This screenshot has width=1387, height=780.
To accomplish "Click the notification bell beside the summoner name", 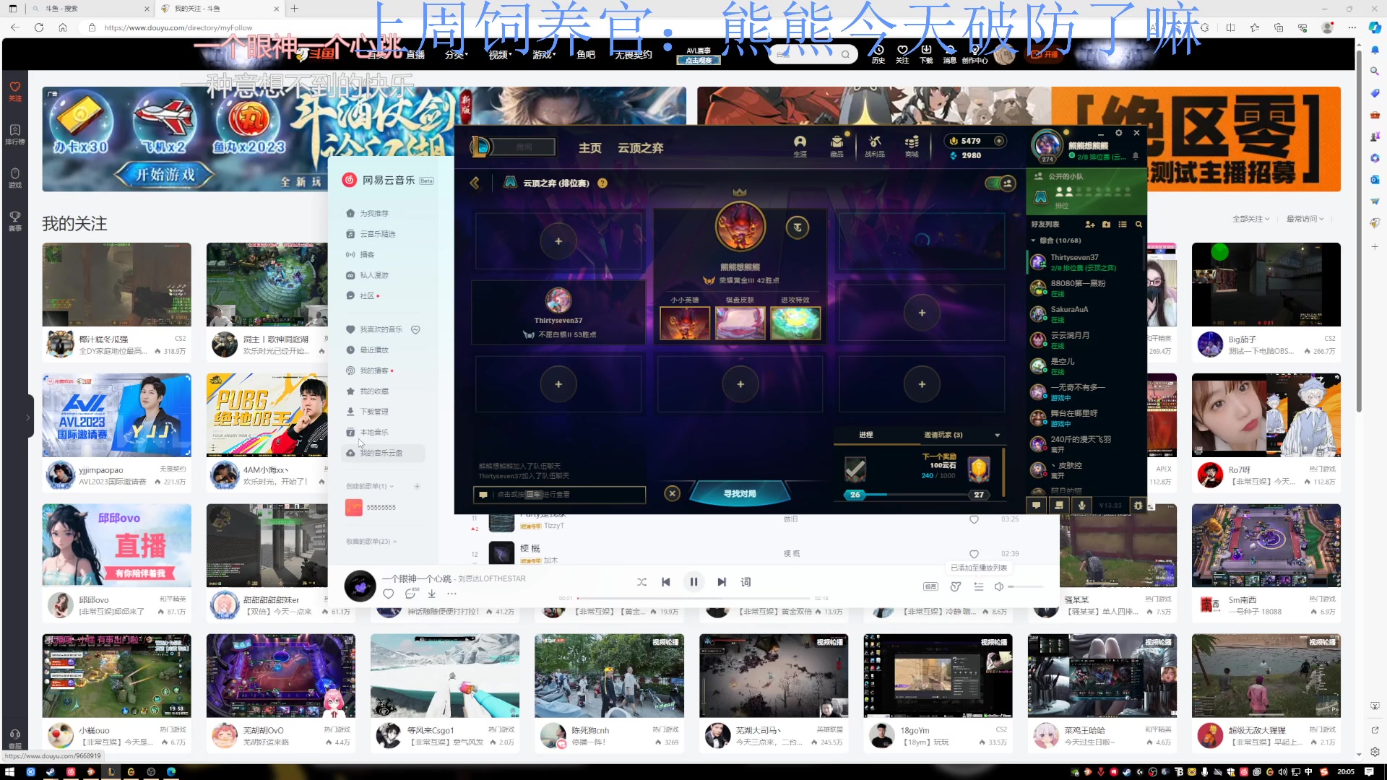I will point(1136,156).
